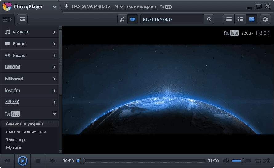Open the 720p quality dropdown
The height and width of the screenshot is (168, 274).
click(x=247, y=33)
